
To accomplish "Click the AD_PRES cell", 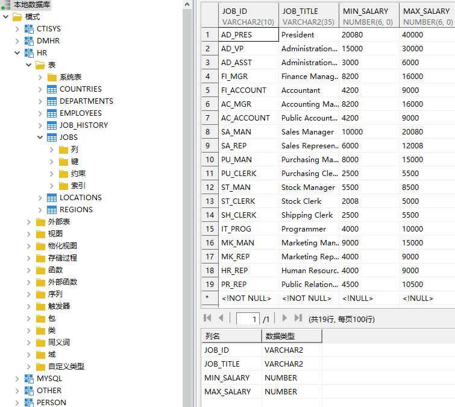I will coord(248,35).
